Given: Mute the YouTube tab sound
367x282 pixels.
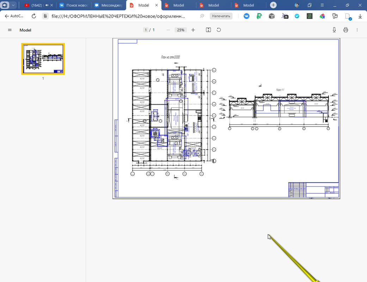Looking at the screenshot, I should point(47,5).
